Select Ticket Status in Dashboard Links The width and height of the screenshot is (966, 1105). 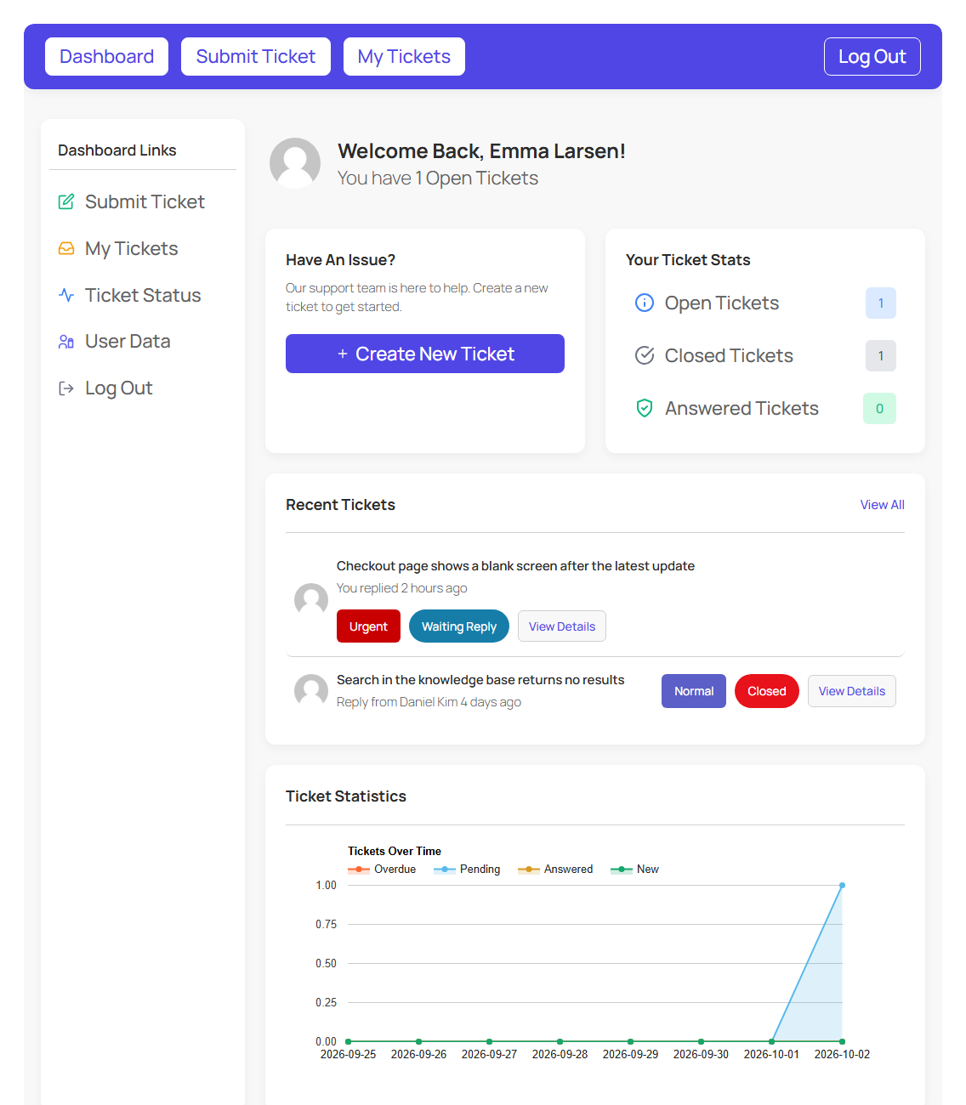(143, 295)
